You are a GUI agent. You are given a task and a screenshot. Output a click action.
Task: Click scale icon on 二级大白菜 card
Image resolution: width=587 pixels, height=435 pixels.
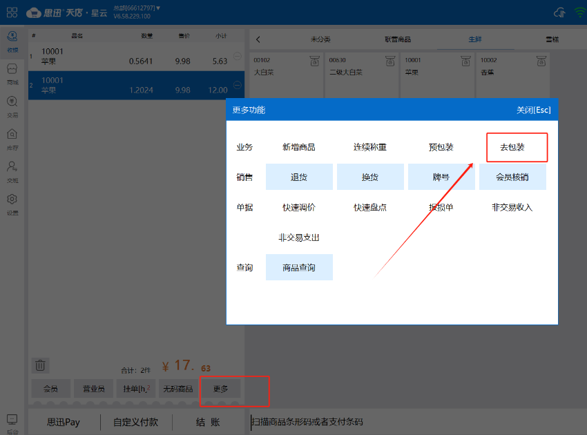pyautogui.click(x=390, y=61)
